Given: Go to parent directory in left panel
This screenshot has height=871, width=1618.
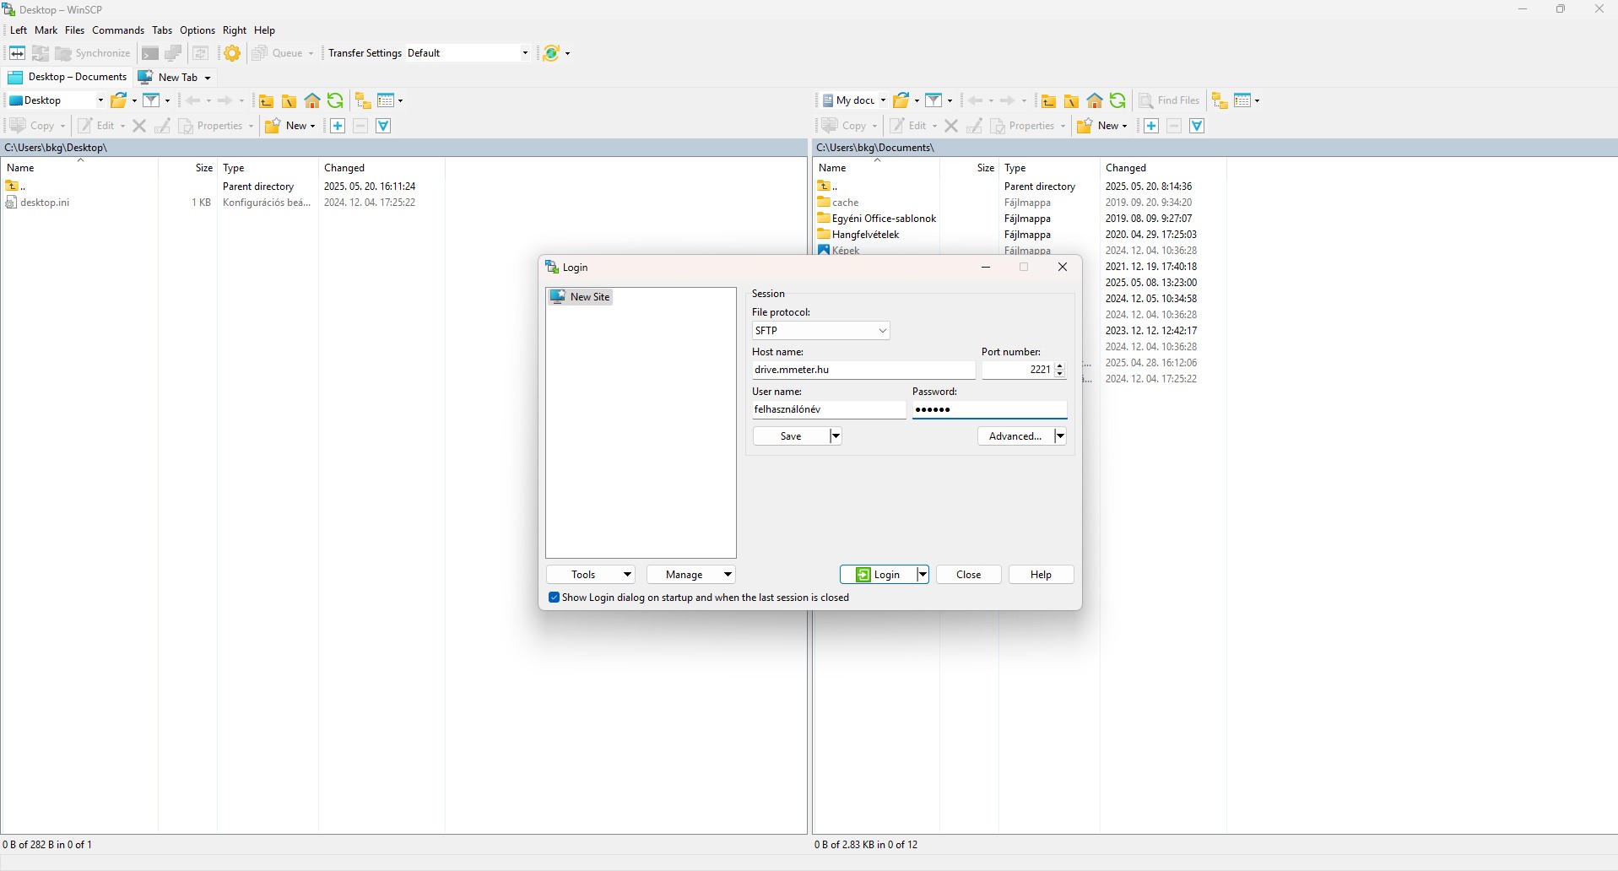Looking at the screenshot, I should 266,101.
